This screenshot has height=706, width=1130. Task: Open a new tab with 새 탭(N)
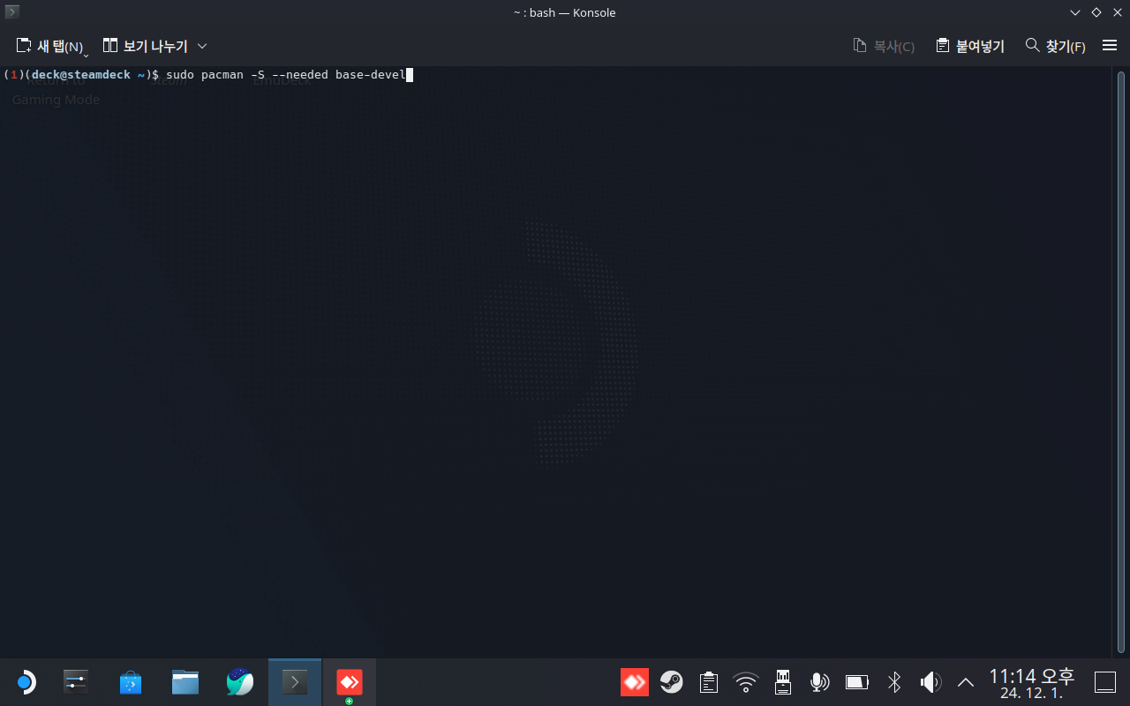coord(51,46)
